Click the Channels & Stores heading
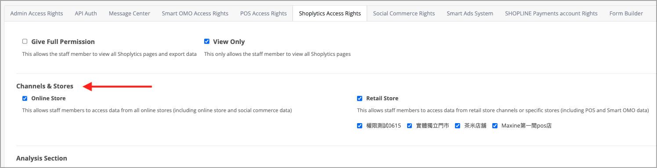657x168 pixels. [x=45, y=86]
